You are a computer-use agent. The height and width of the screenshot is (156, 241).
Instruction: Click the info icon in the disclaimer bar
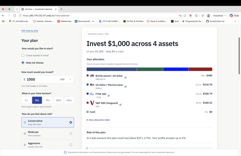tap(65, 152)
